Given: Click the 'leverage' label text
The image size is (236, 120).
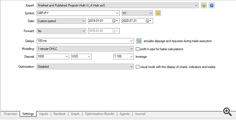Looking at the screenshot, I should pos(141,57).
